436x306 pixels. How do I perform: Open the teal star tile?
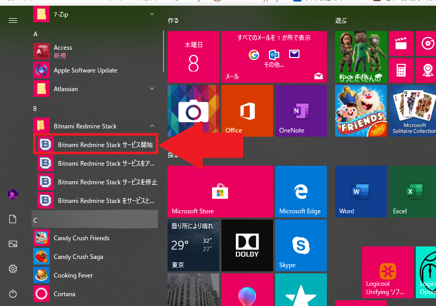click(x=301, y=289)
